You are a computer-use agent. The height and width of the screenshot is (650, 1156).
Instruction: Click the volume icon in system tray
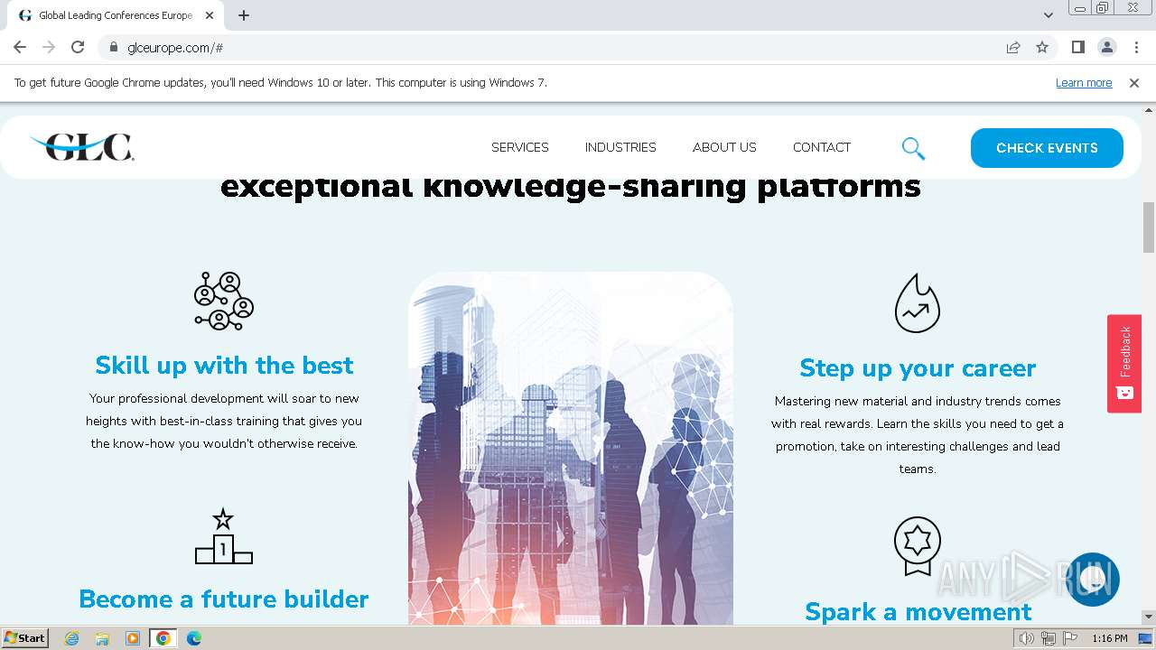tap(1026, 638)
